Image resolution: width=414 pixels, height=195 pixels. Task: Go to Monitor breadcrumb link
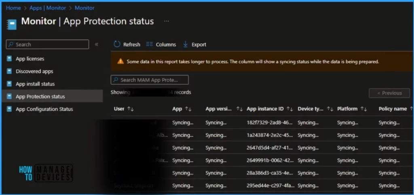tap(84, 8)
